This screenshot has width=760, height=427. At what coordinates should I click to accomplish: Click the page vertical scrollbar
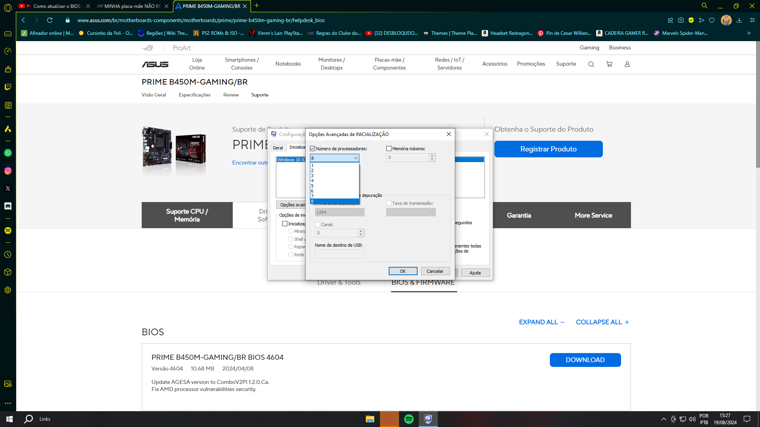[x=758, y=105]
